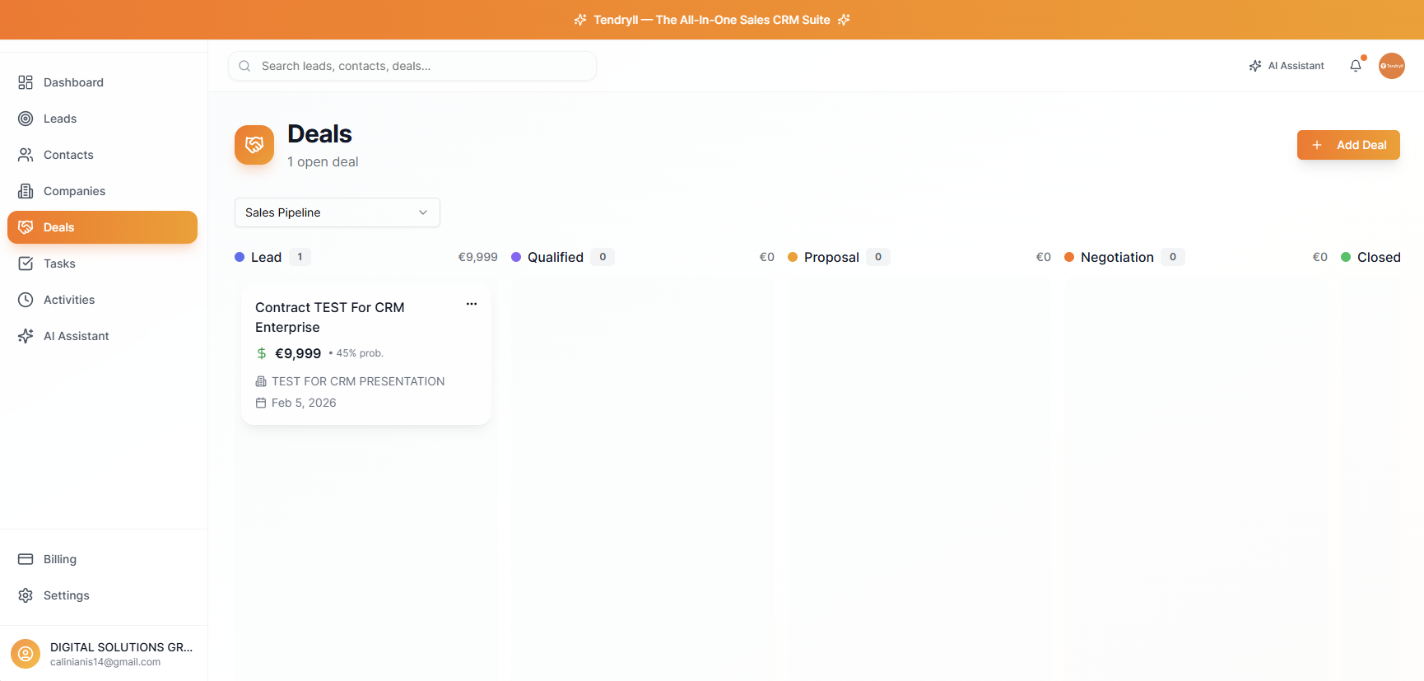The height and width of the screenshot is (681, 1424).
Task: Navigate to Tasks section
Action: [59, 264]
